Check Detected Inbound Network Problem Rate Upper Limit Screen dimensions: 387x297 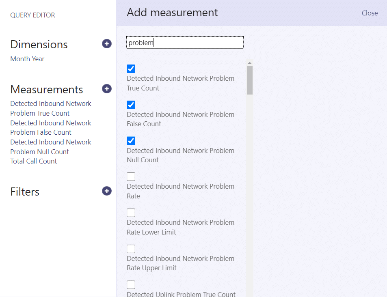tap(131, 249)
